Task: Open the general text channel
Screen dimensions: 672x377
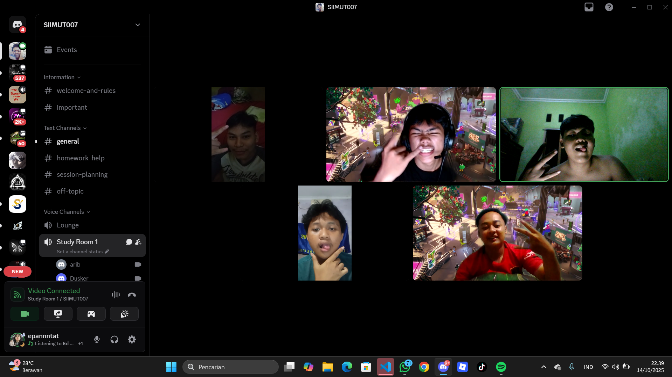Action: [92, 141]
